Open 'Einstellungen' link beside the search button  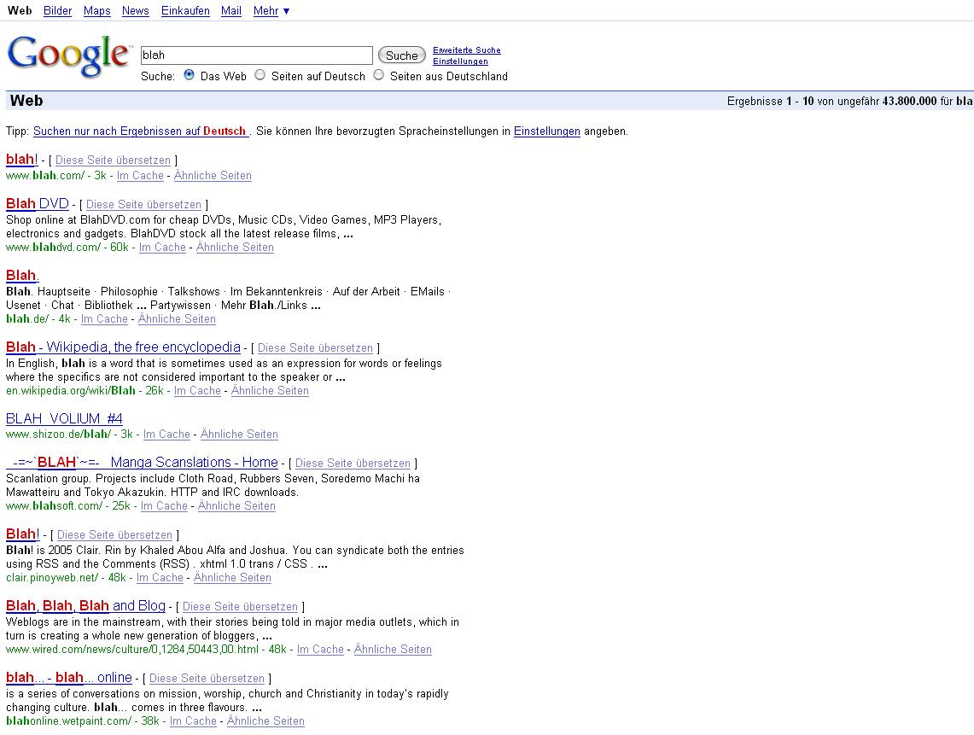tap(460, 61)
